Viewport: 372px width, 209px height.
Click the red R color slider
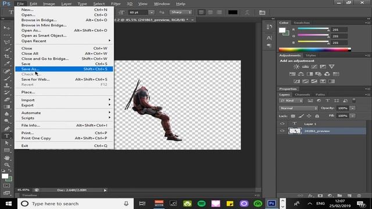coord(313,29)
